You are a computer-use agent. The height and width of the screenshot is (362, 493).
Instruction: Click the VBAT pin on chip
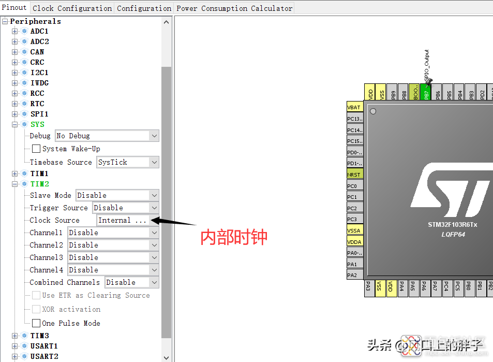click(x=355, y=107)
